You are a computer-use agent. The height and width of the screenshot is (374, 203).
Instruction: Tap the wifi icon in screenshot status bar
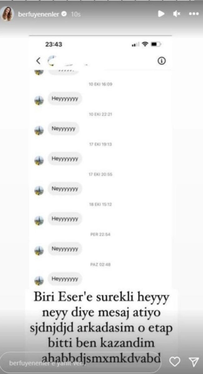[145, 44]
